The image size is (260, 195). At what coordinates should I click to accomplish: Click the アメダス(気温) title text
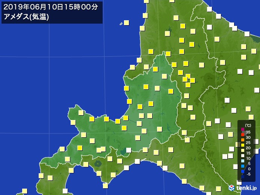tap(26, 17)
